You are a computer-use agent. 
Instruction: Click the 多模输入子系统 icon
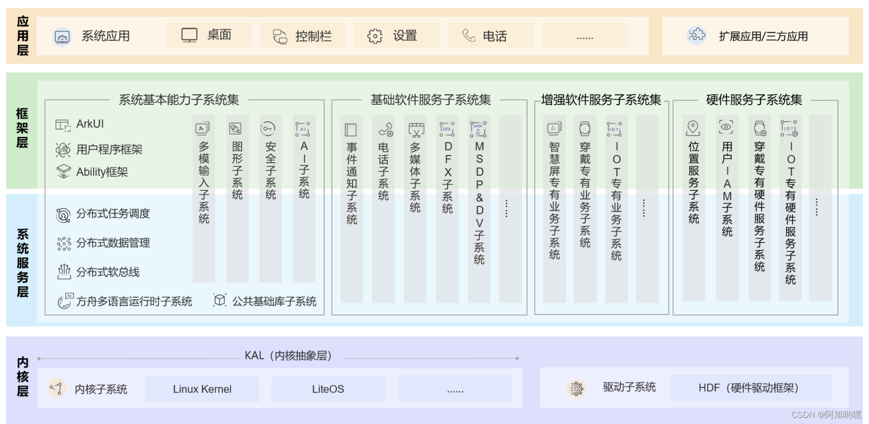coord(202,128)
